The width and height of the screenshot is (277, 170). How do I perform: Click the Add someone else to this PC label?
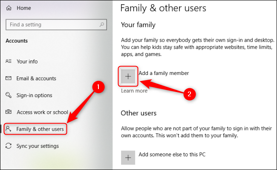tap(172, 155)
